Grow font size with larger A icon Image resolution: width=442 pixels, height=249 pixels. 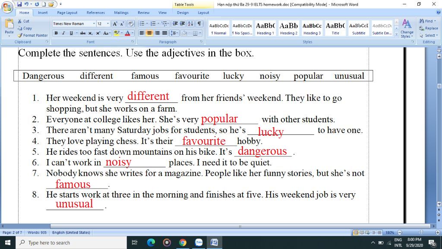tap(115, 24)
